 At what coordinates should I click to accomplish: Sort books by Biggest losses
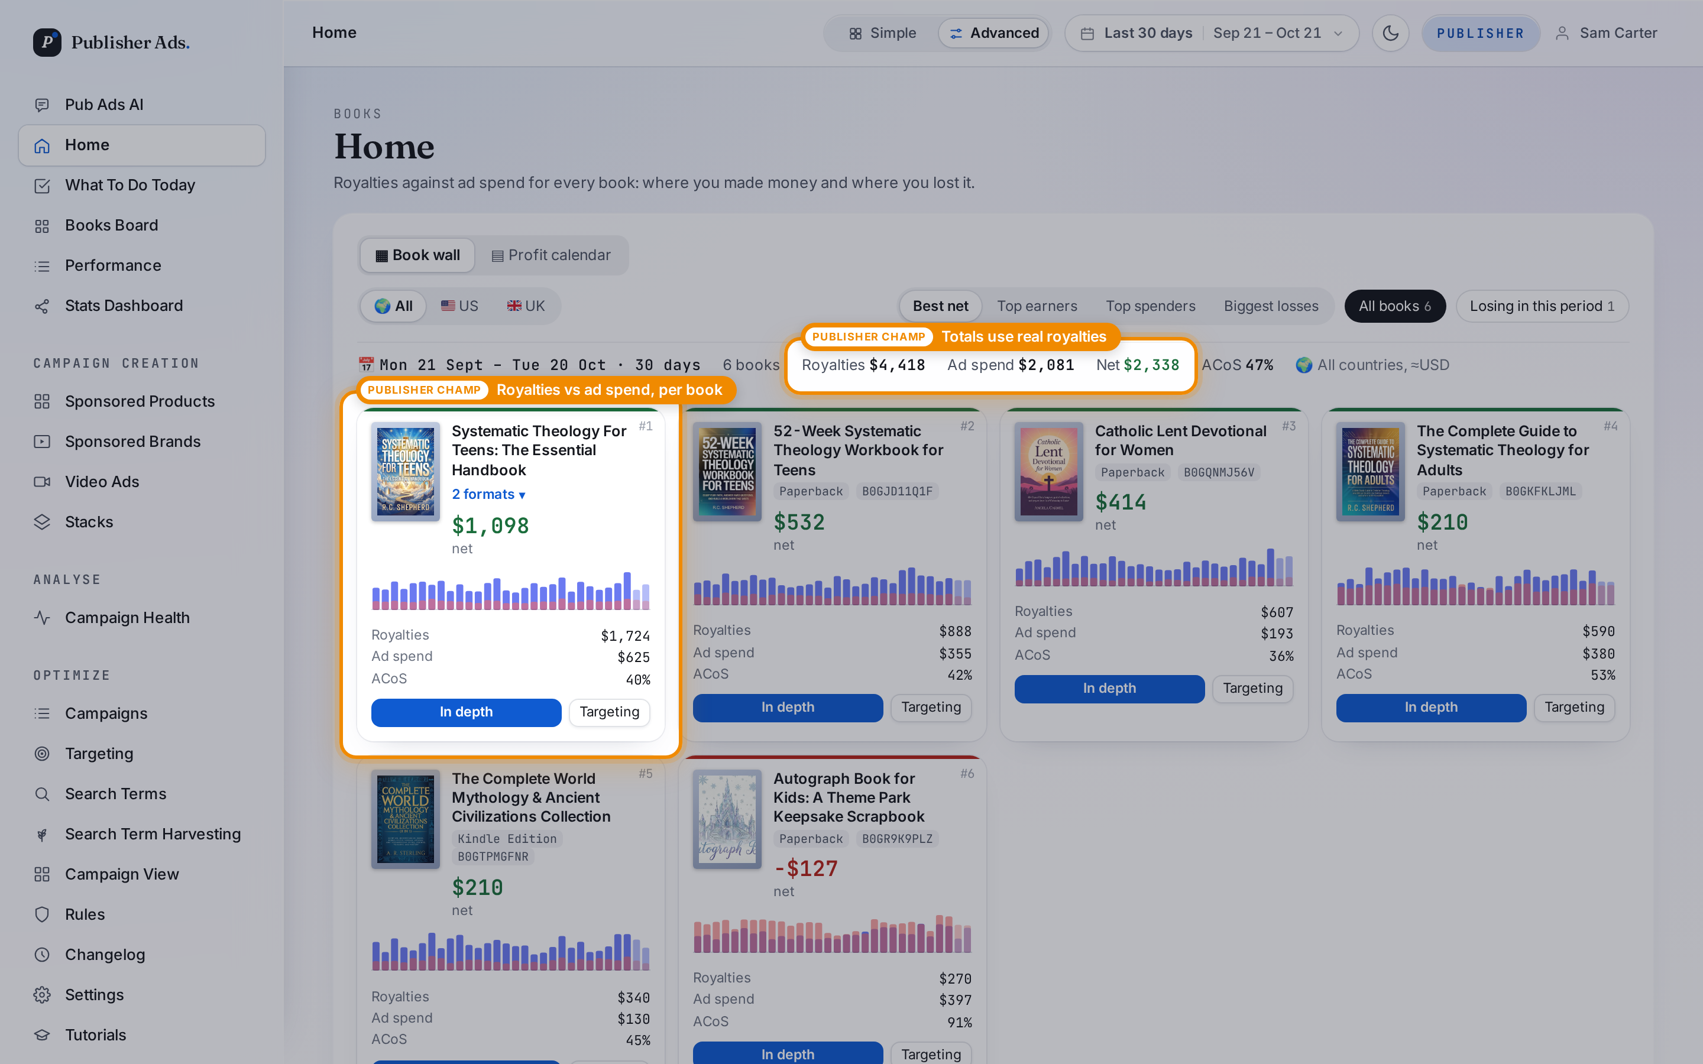pyautogui.click(x=1270, y=306)
